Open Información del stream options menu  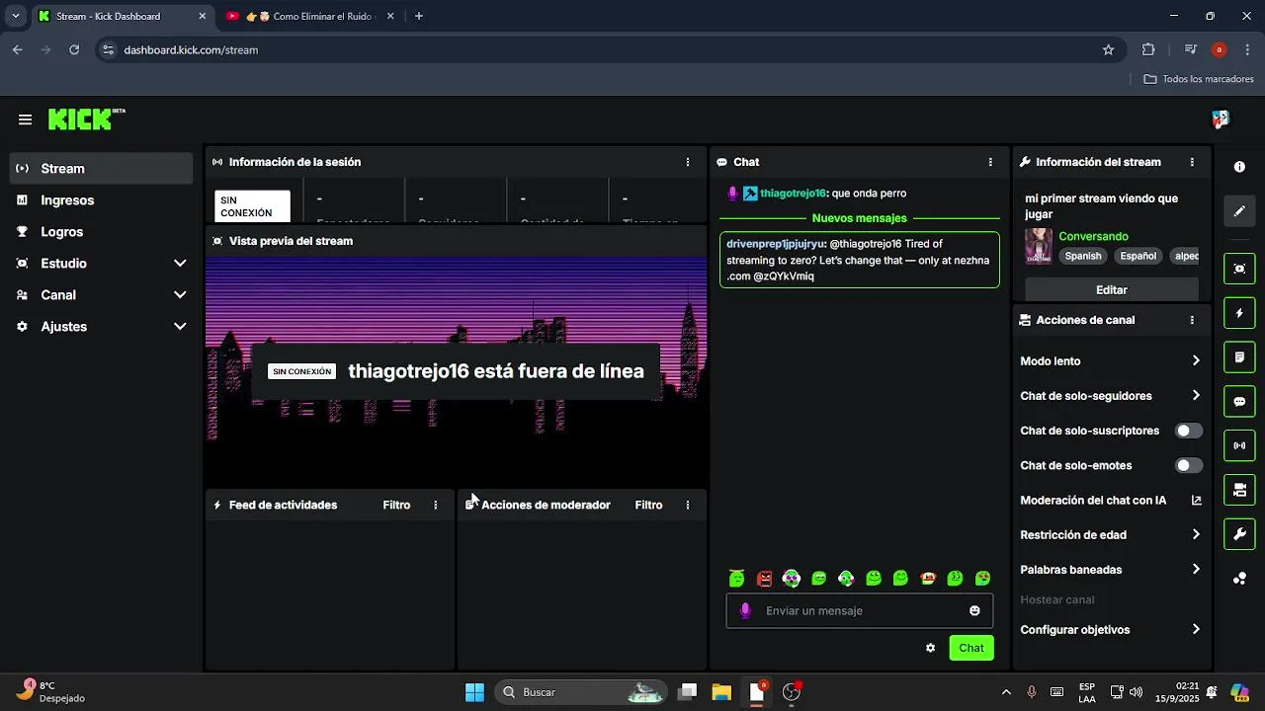(x=1192, y=162)
